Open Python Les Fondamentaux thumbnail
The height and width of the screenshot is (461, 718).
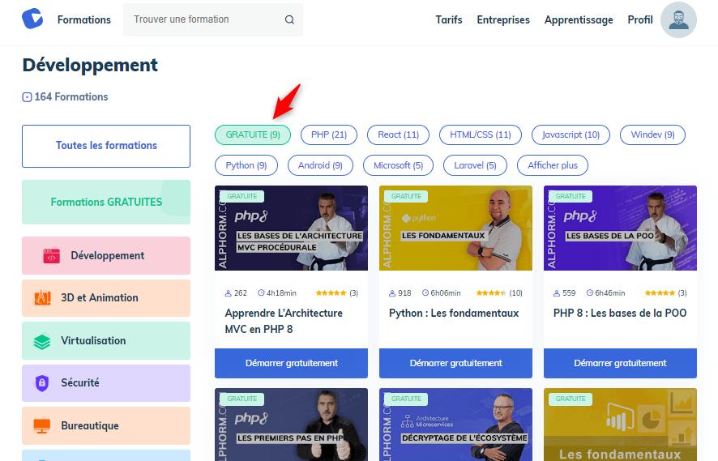click(x=455, y=228)
